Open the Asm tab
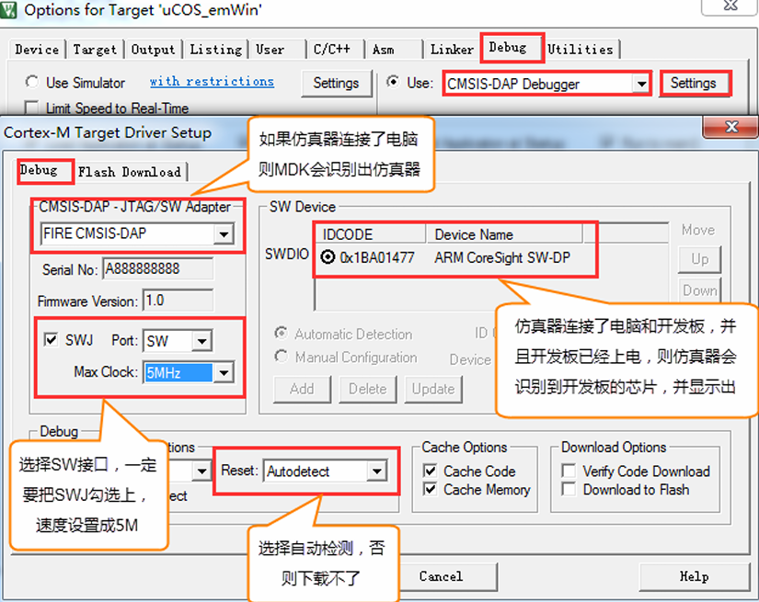The height and width of the screenshot is (602, 759). coord(394,50)
